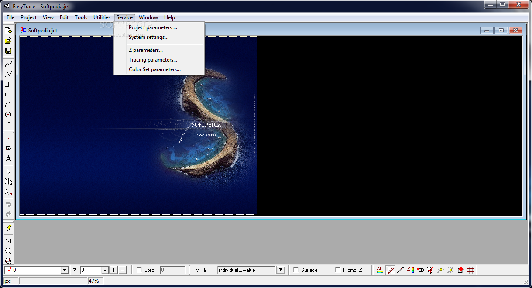The height and width of the screenshot is (288, 532).
Task: Choose Project parameters from Service menu
Action: tap(159, 27)
